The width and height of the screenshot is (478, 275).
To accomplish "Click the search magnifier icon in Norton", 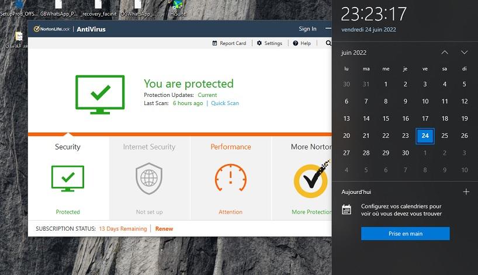I will [328, 43].
